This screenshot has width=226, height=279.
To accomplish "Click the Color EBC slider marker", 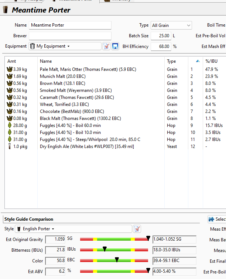I will point(117,259).
